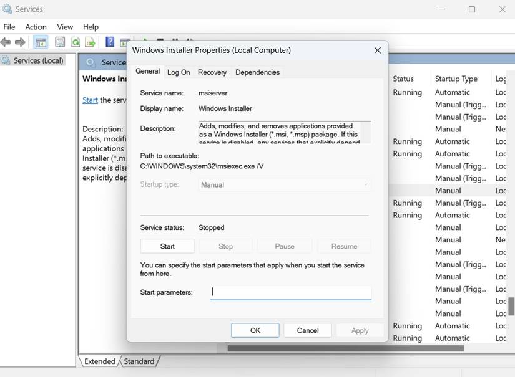Open the View menu
Screen dimensions: 515x377
point(65,27)
